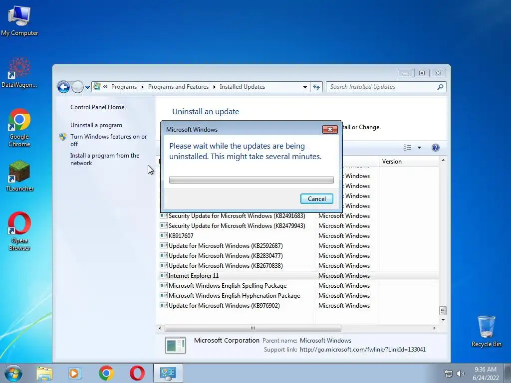Viewport: 511px width, 383px height.
Task: Select Security Update KB2491683 row
Action: pyautogui.click(x=298, y=215)
